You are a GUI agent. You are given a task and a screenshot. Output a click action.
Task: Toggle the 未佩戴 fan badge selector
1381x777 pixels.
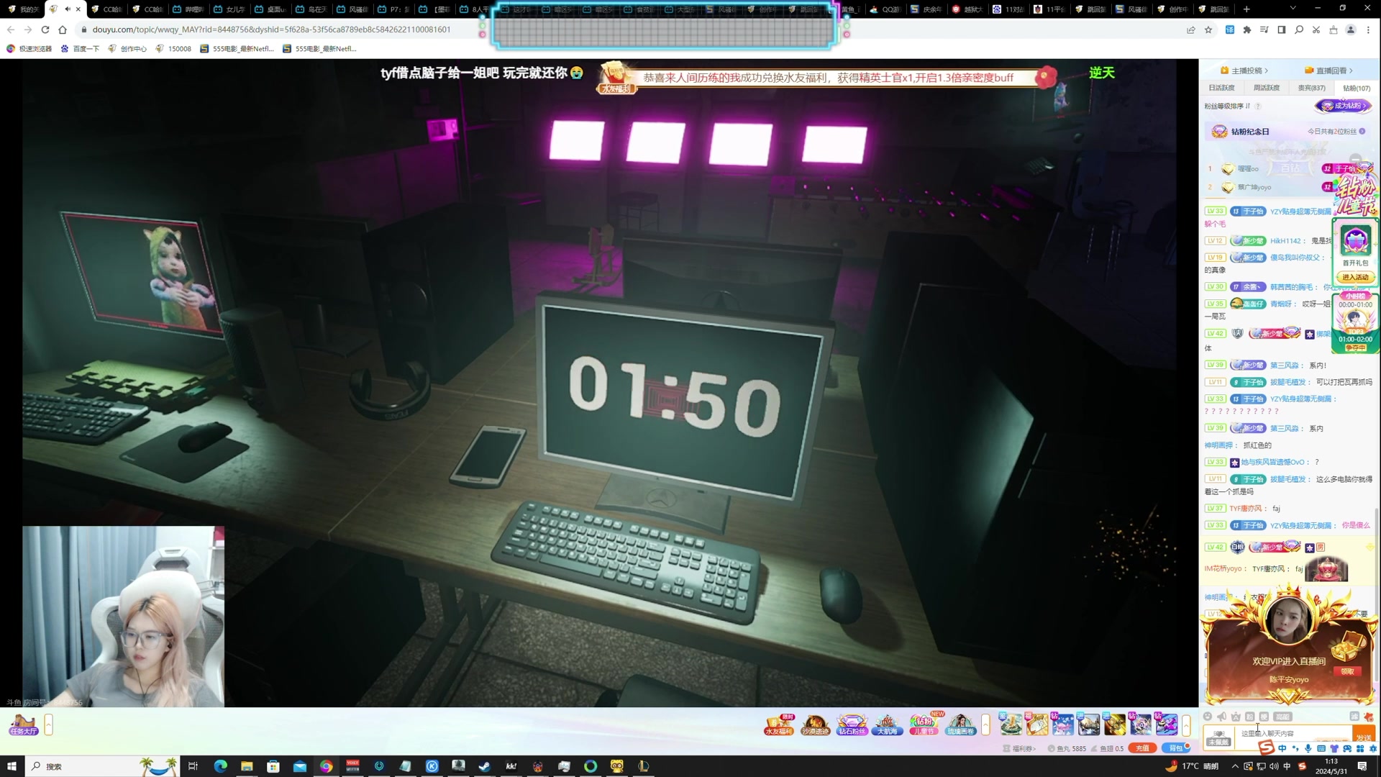(1218, 737)
